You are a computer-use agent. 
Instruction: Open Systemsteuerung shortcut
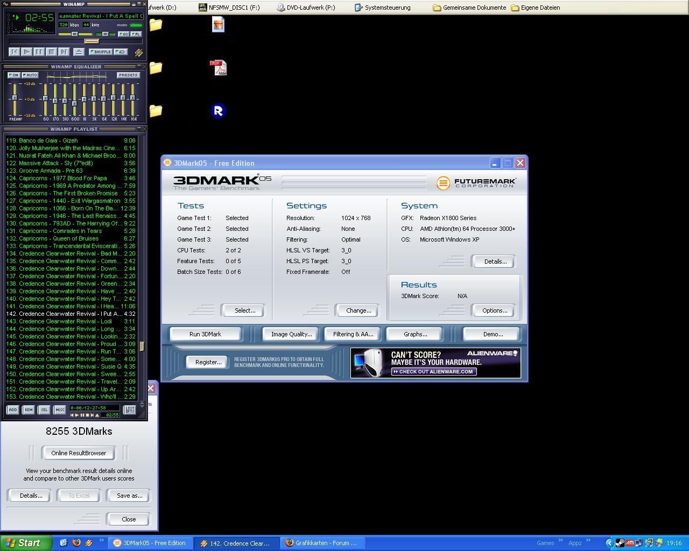click(x=382, y=8)
